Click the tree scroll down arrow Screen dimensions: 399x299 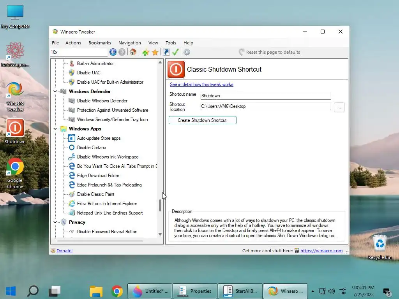160,234
